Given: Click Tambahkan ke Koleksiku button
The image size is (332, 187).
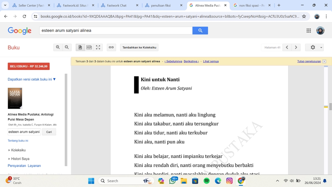Looking at the screenshot, I should (139, 47).
